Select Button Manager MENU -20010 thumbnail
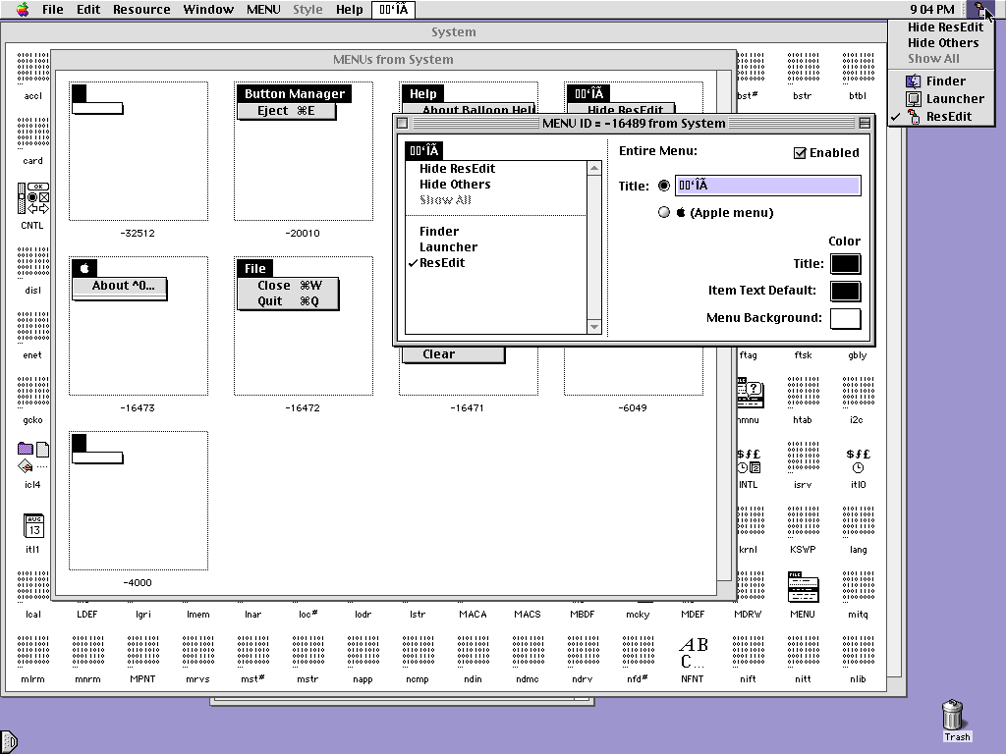Viewport: 1006px width, 754px height. click(x=304, y=151)
